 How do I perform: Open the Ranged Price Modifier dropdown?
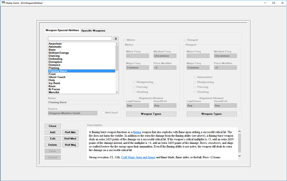[225, 68]
